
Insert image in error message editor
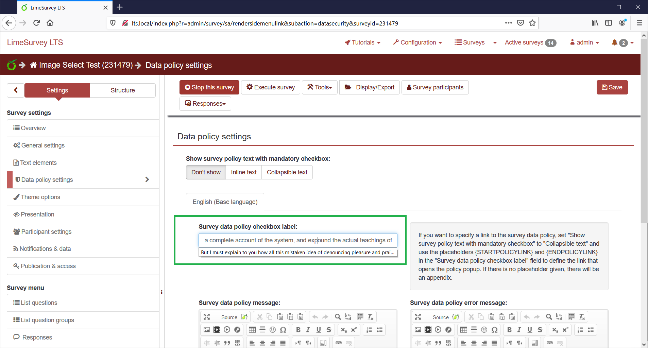(x=418, y=330)
